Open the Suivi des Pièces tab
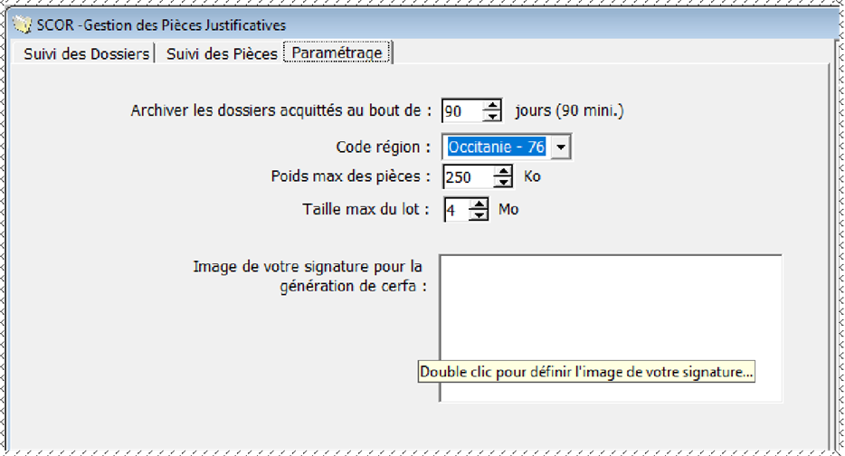Screen dimensions: 845x456 click(x=222, y=54)
